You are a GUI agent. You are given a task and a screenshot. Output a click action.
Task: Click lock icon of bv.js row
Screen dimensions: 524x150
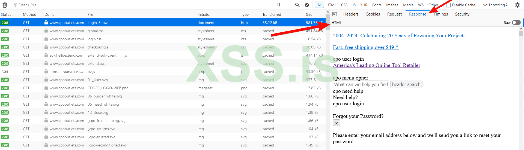pyautogui.click(x=46, y=72)
